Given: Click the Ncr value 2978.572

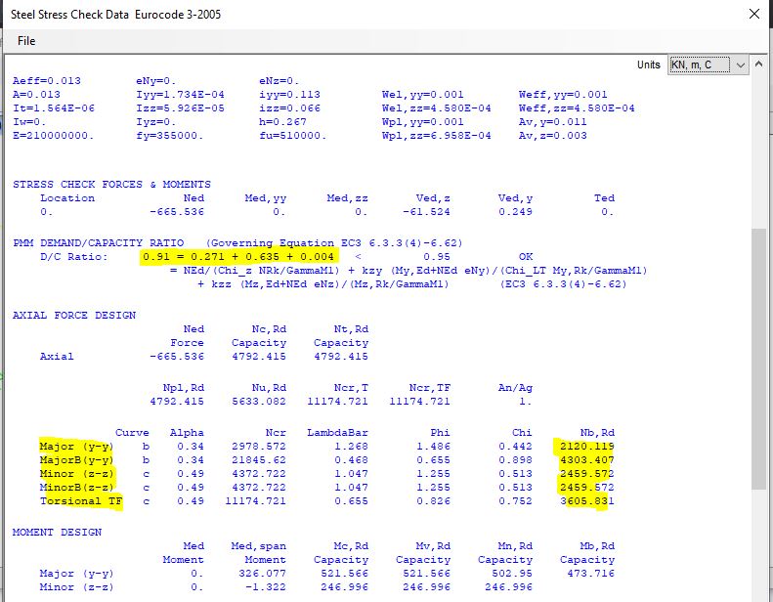Looking at the screenshot, I should pyautogui.click(x=259, y=447).
